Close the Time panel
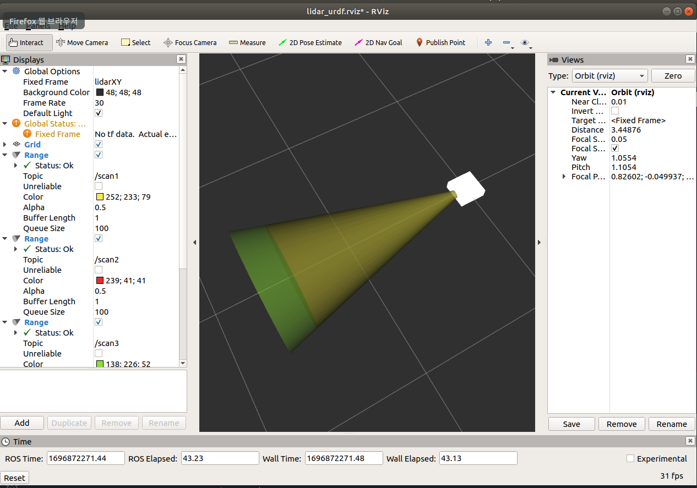The width and height of the screenshot is (697, 488). tap(690, 441)
